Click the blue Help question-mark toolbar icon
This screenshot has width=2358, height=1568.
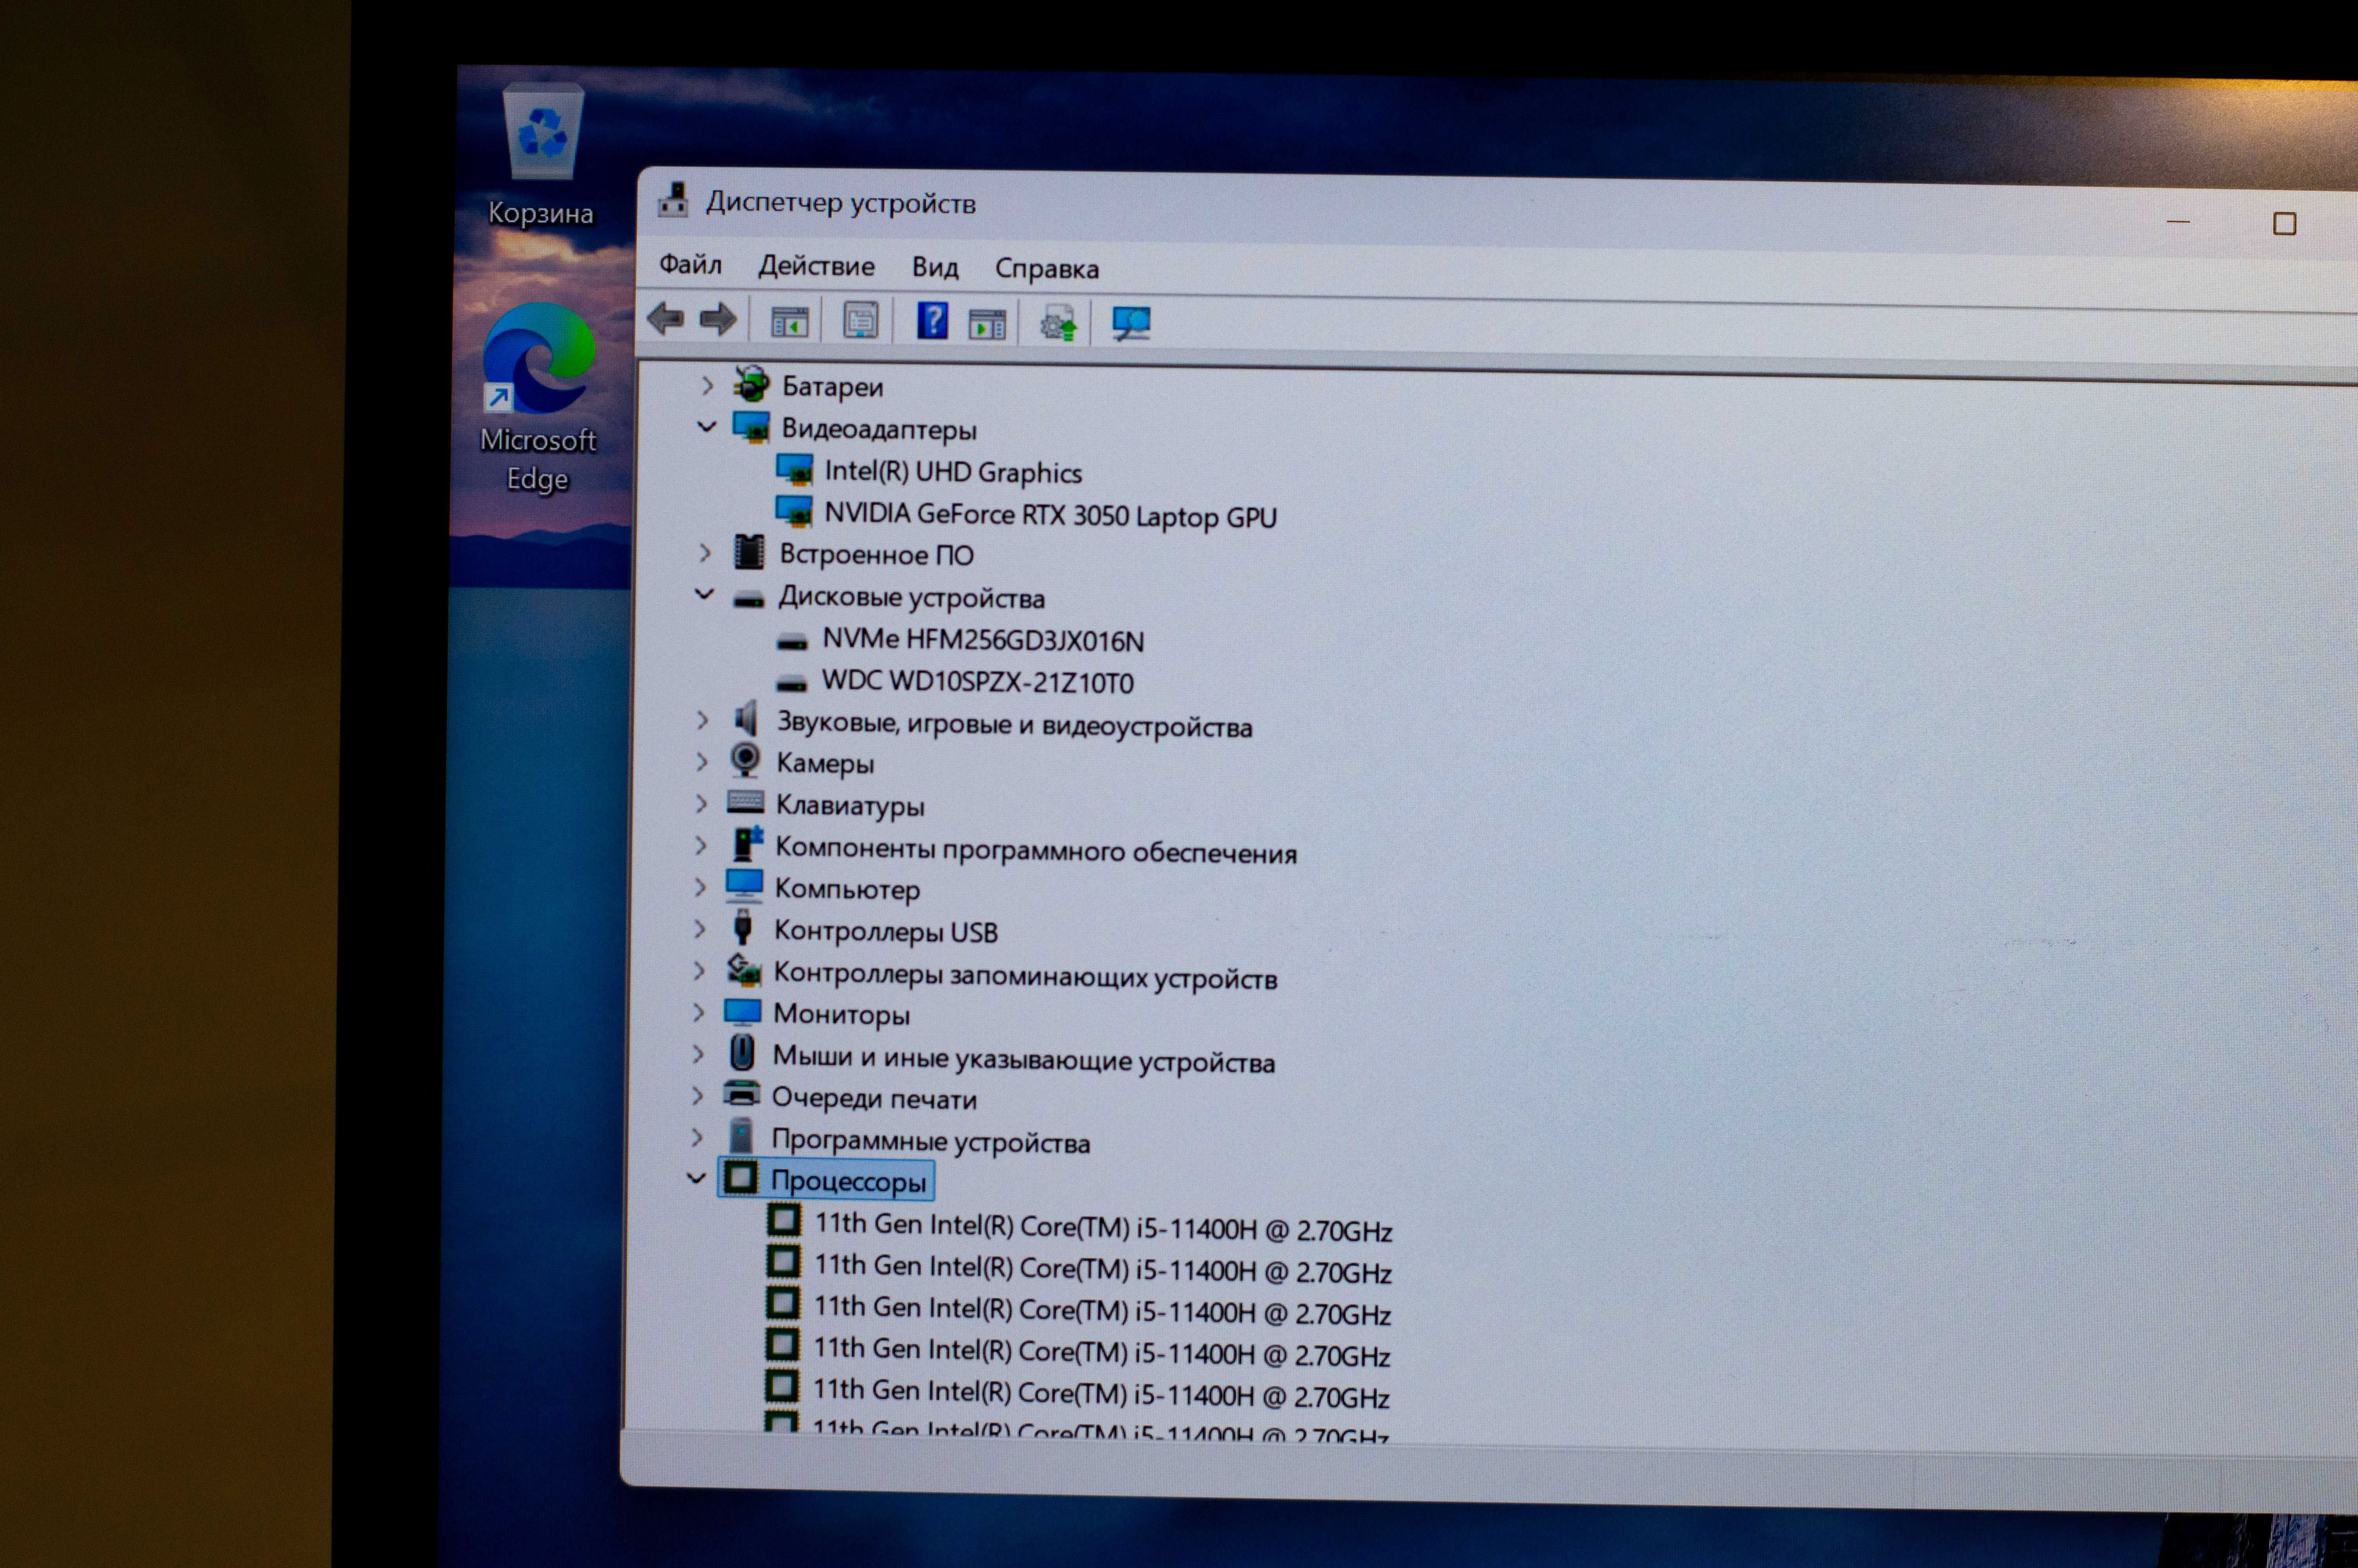click(932, 321)
